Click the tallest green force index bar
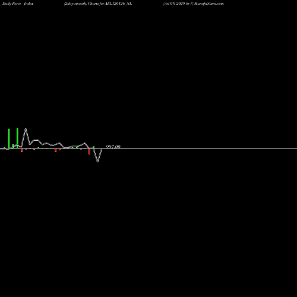 click(x=17, y=138)
